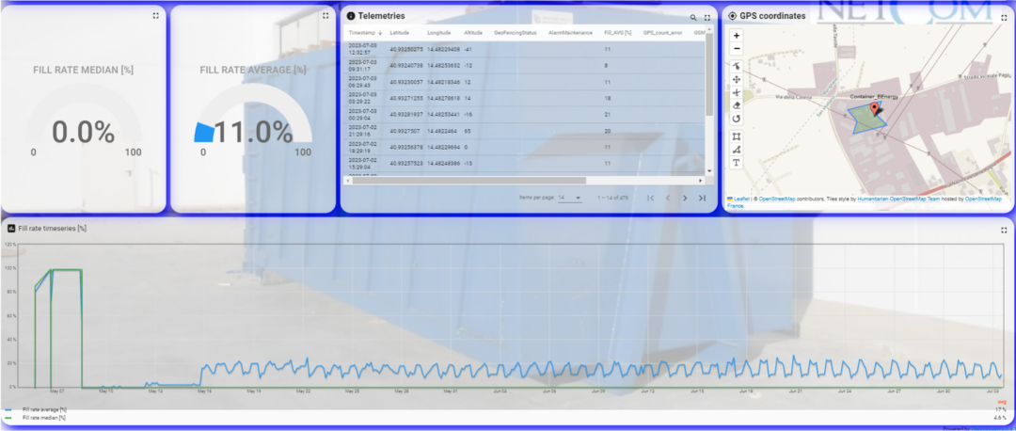Expand GPS coordinates widget to fullscreen
This screenshot has height=431, width=1016.
[x=1004, y=16]
